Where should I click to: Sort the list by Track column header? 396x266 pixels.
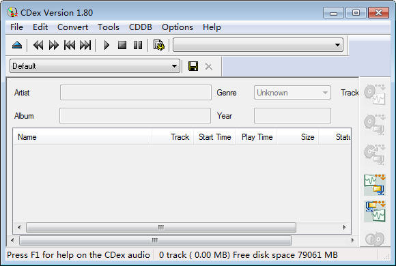173,137
